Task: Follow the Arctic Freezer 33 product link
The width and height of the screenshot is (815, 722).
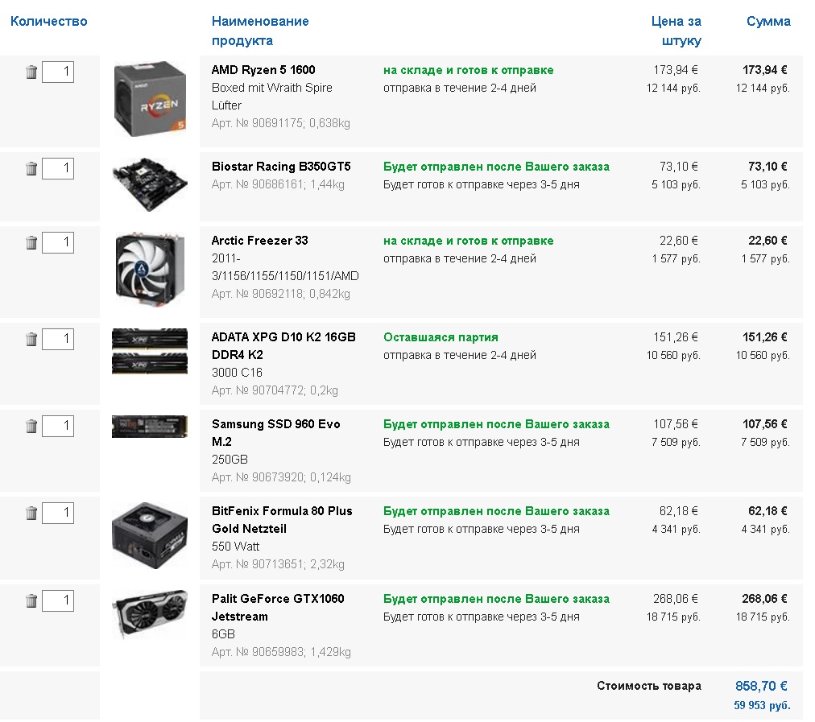Action: (x=259, y=241)
